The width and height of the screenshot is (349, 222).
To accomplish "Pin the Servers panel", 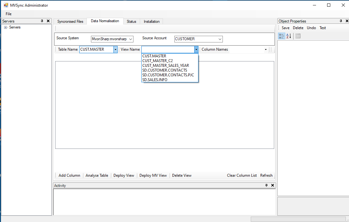I will click(x=42, y=21).
